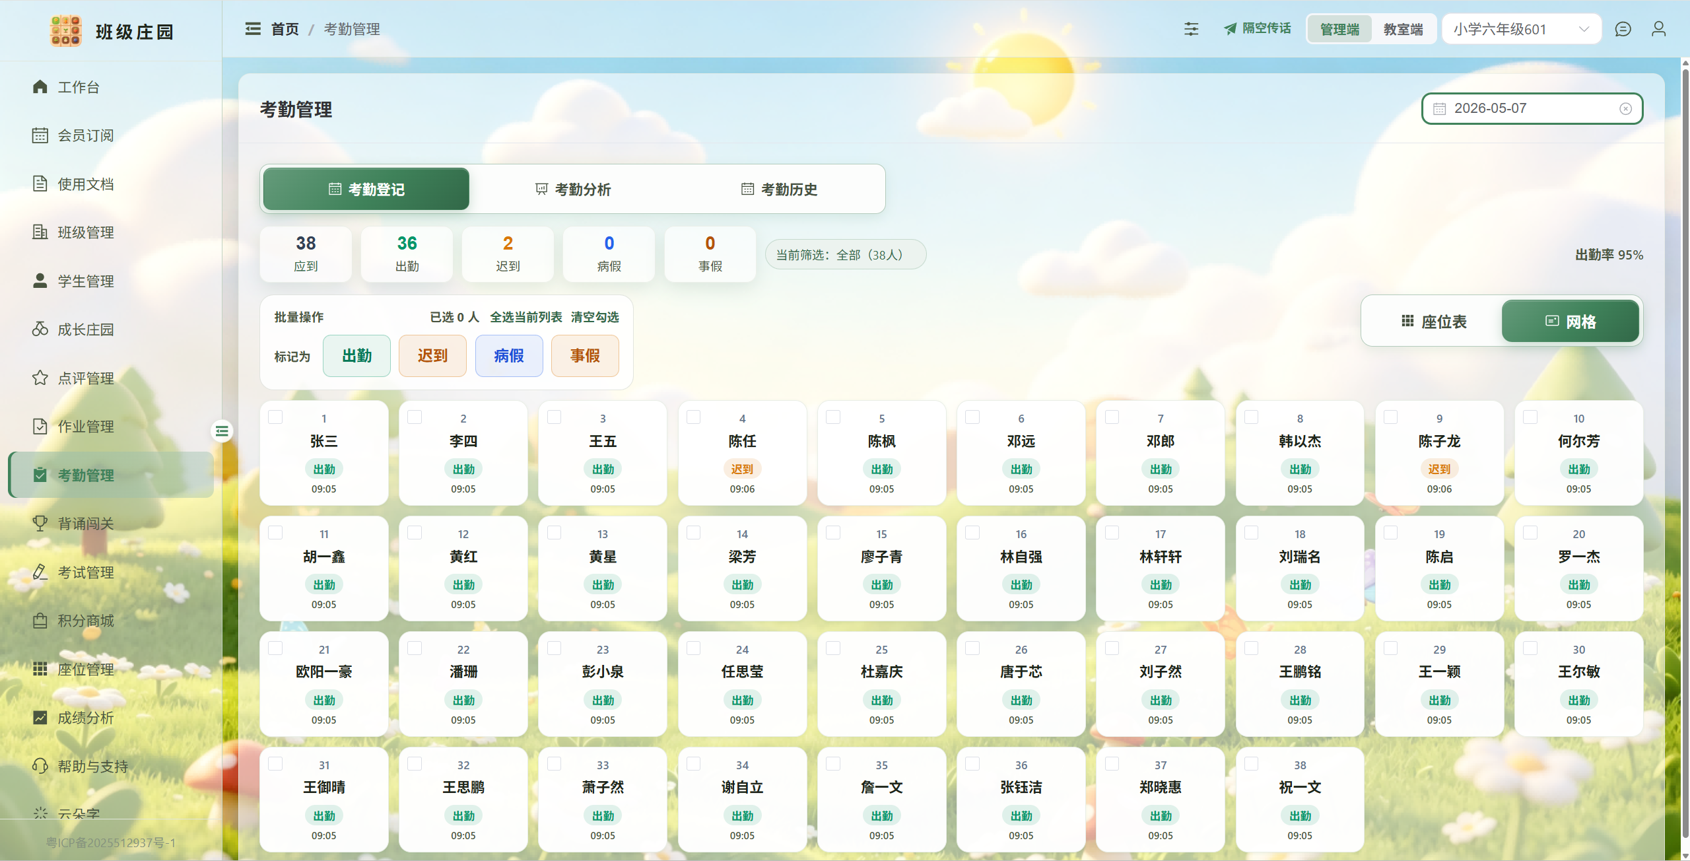Viewport: 1690px width, 861px height.
Task: Select 陈任's card checkbox
Action: pyautogui.click(x=693, y=417)
